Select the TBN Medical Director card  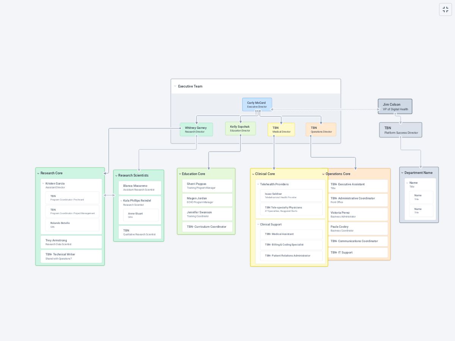(281, 130)
